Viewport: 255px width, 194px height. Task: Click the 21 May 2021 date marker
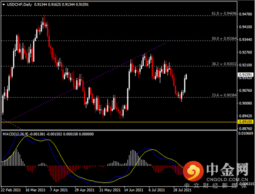[x=110, y=190]
